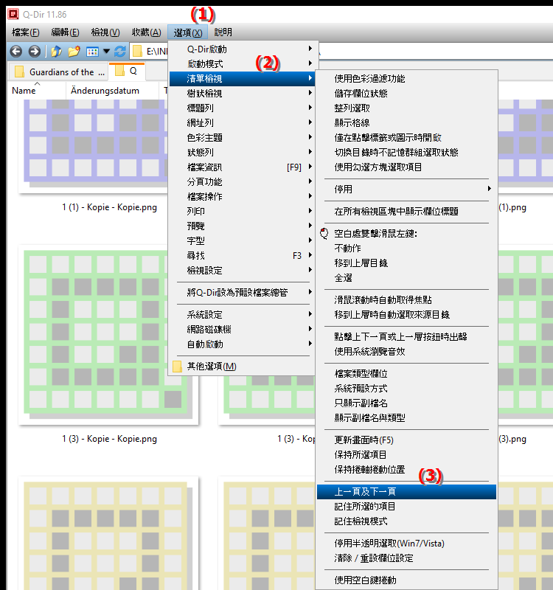Click the Forward navigation arrow icon
553x590 pixels.
coord(34,51)
